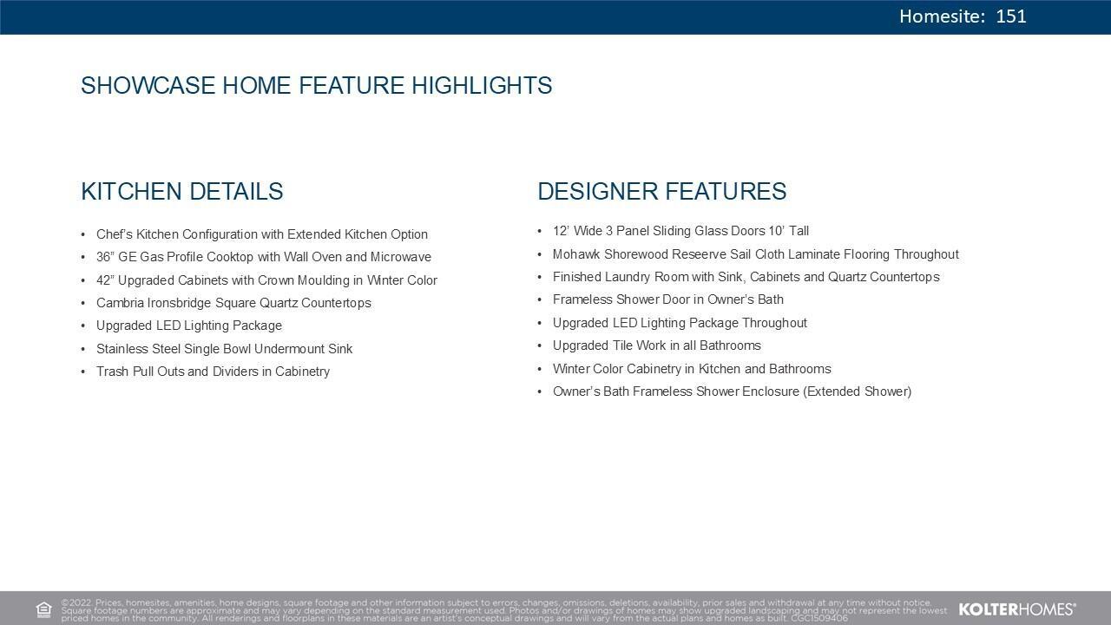
Task: Click the Trash Pull Outs and Dividers line
Action: pyautogui.click(x=213, y=372)
